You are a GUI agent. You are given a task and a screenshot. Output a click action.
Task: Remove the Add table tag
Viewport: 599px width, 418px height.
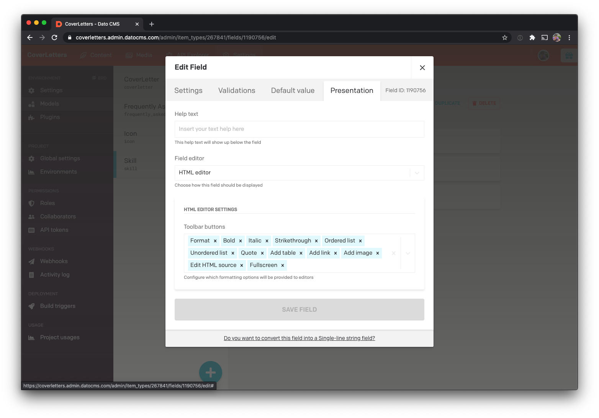click(x=301, y=253)
